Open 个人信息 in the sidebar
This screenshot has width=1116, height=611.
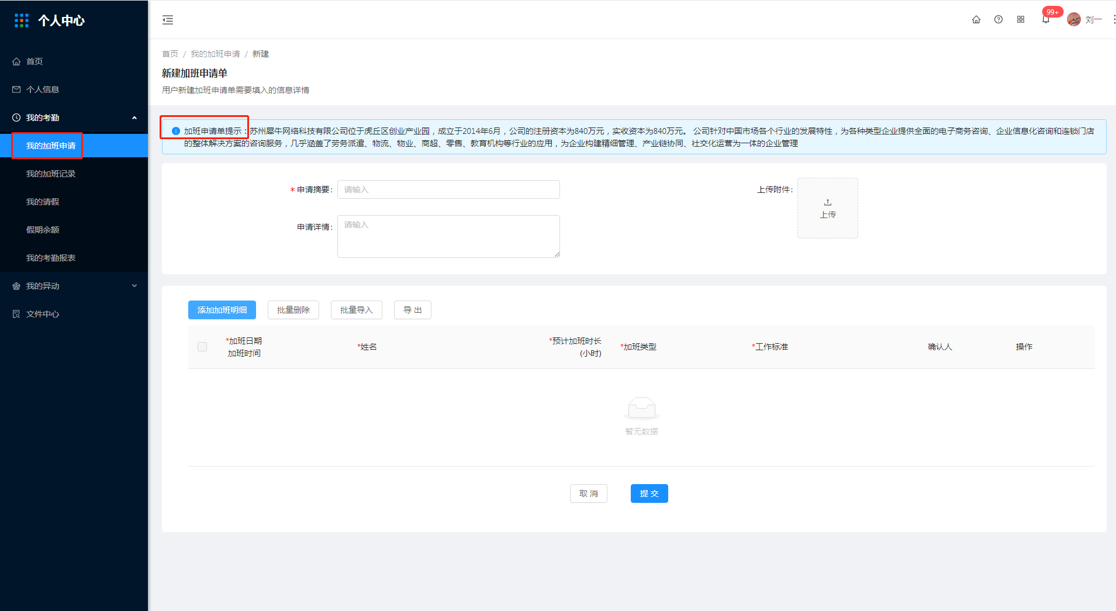74,89
